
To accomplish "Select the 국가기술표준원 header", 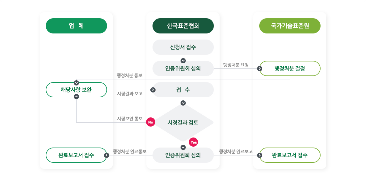I will 290,26.
